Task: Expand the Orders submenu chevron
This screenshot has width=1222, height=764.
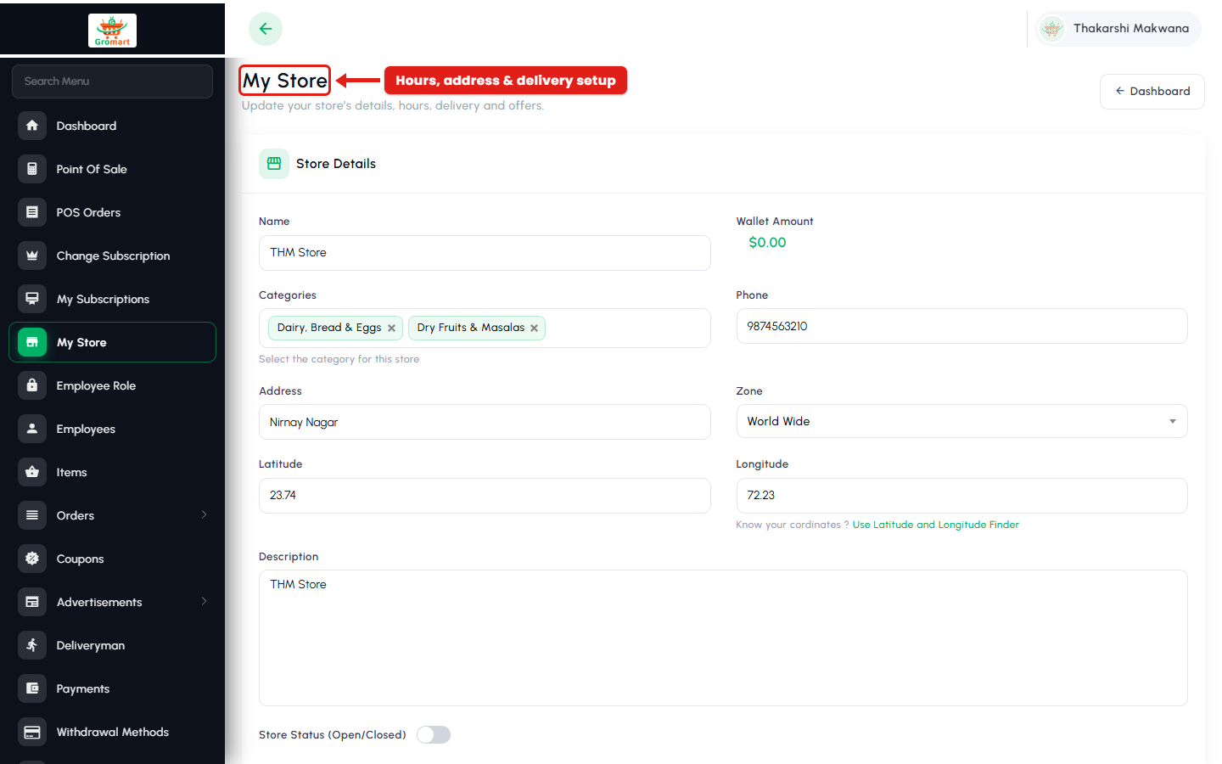Action: coord(204,514)
